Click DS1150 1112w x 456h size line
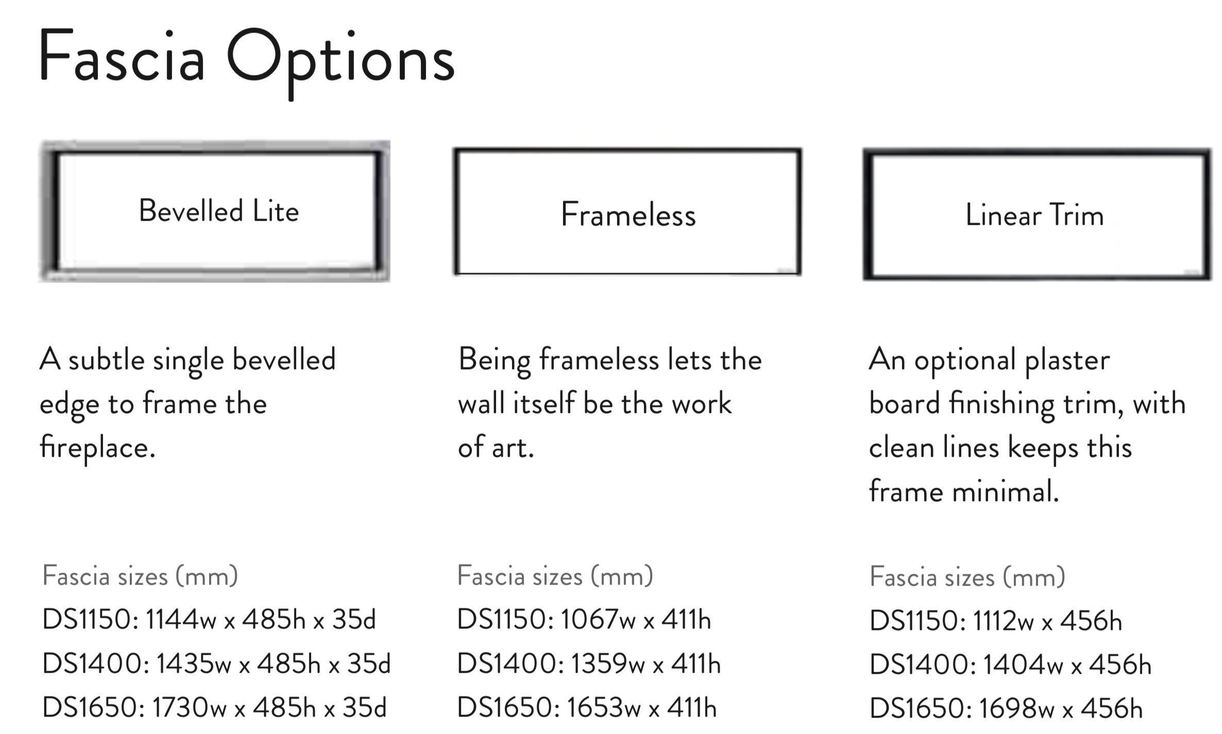1222x734 pixels. coord(996,620)
